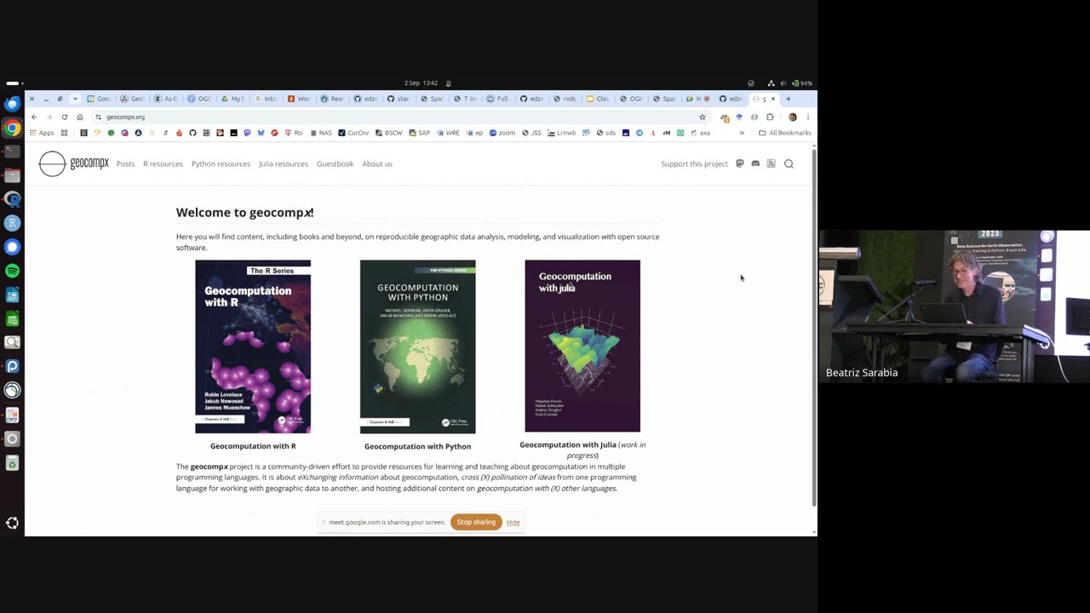Open Signal from the dock
The width and height of the screenshot is (1090, 613).
tap(12, 247)
